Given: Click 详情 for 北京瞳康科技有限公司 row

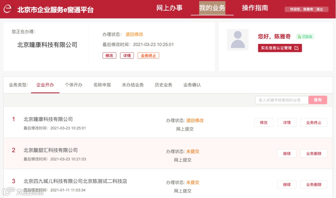Looking at the screenshot, I should click(287, 123).
